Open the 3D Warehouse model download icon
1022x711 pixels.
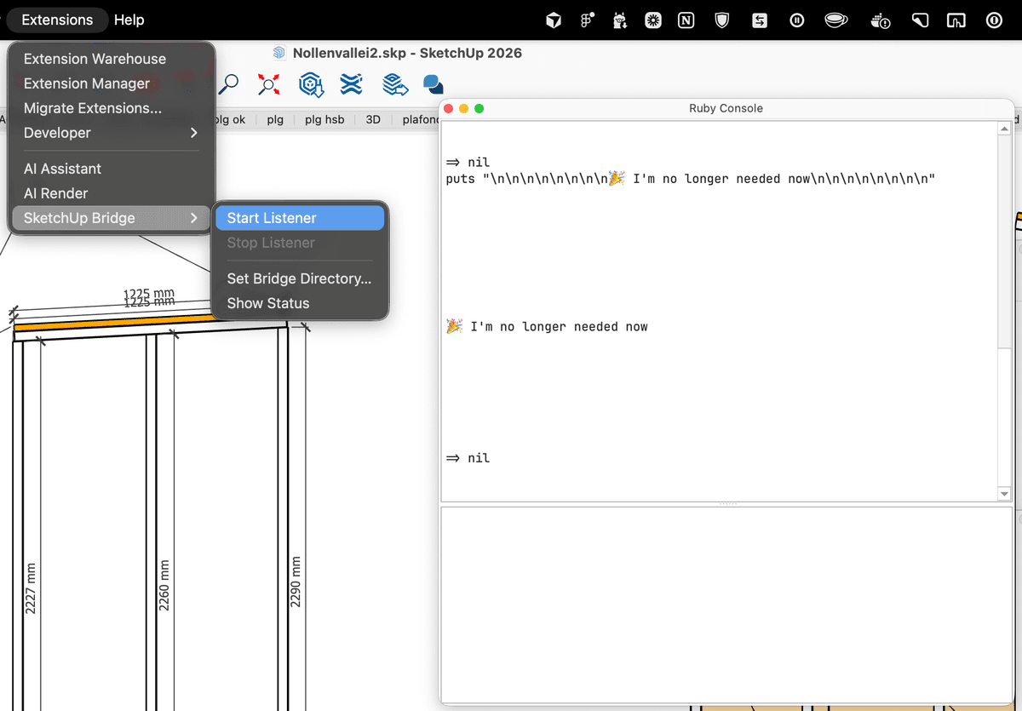(311, 84)
